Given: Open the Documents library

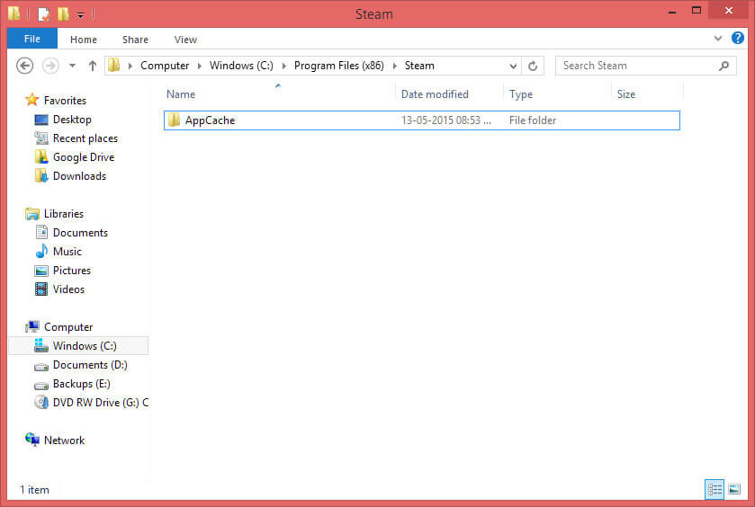Looking at the screenshot, I should point(80,233).
